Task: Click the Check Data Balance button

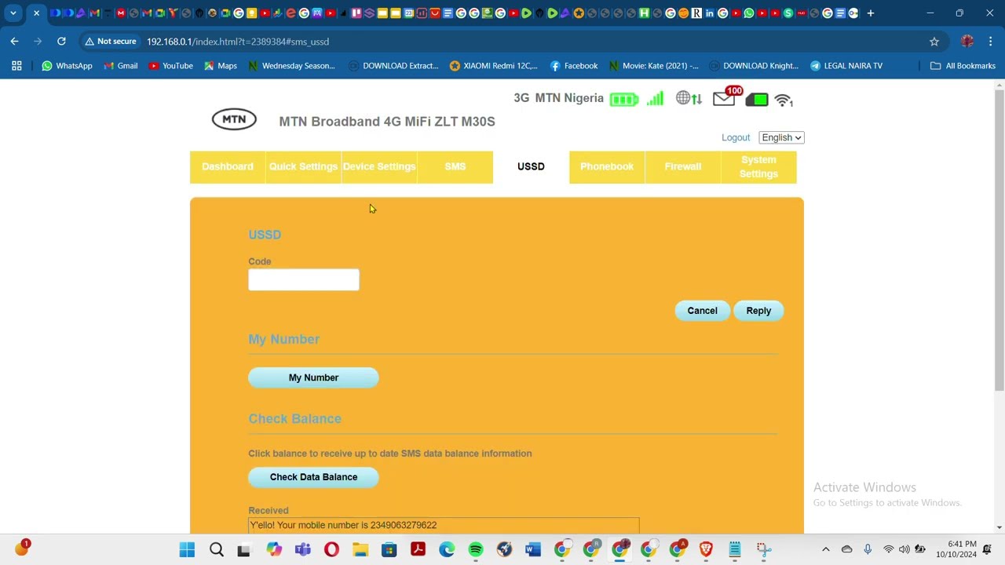Action: click(313, 477)
